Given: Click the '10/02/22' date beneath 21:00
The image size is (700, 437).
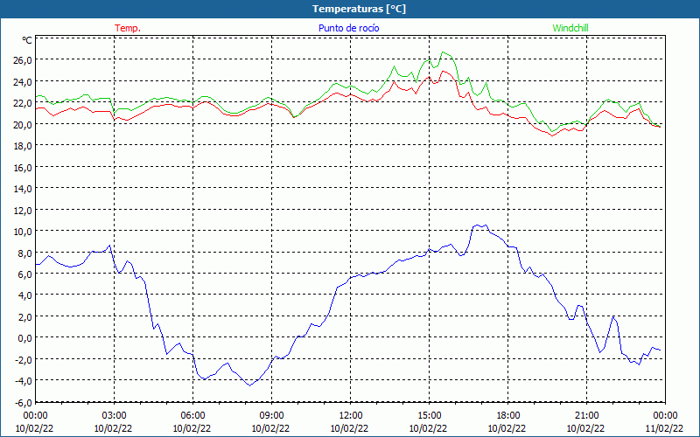Looking at the screenshot, I should click(586, 428).
